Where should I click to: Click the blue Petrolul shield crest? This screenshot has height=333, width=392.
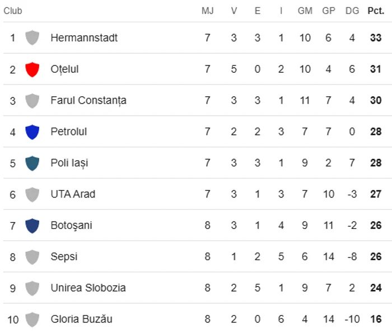32,132
